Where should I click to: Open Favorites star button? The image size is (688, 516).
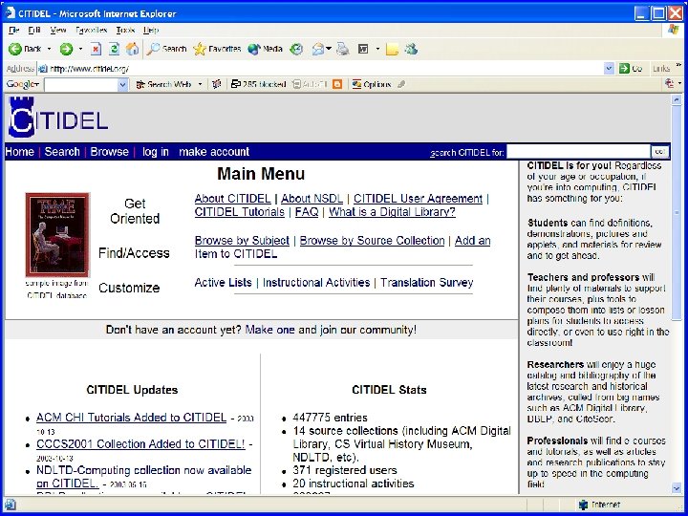[217, 49]
